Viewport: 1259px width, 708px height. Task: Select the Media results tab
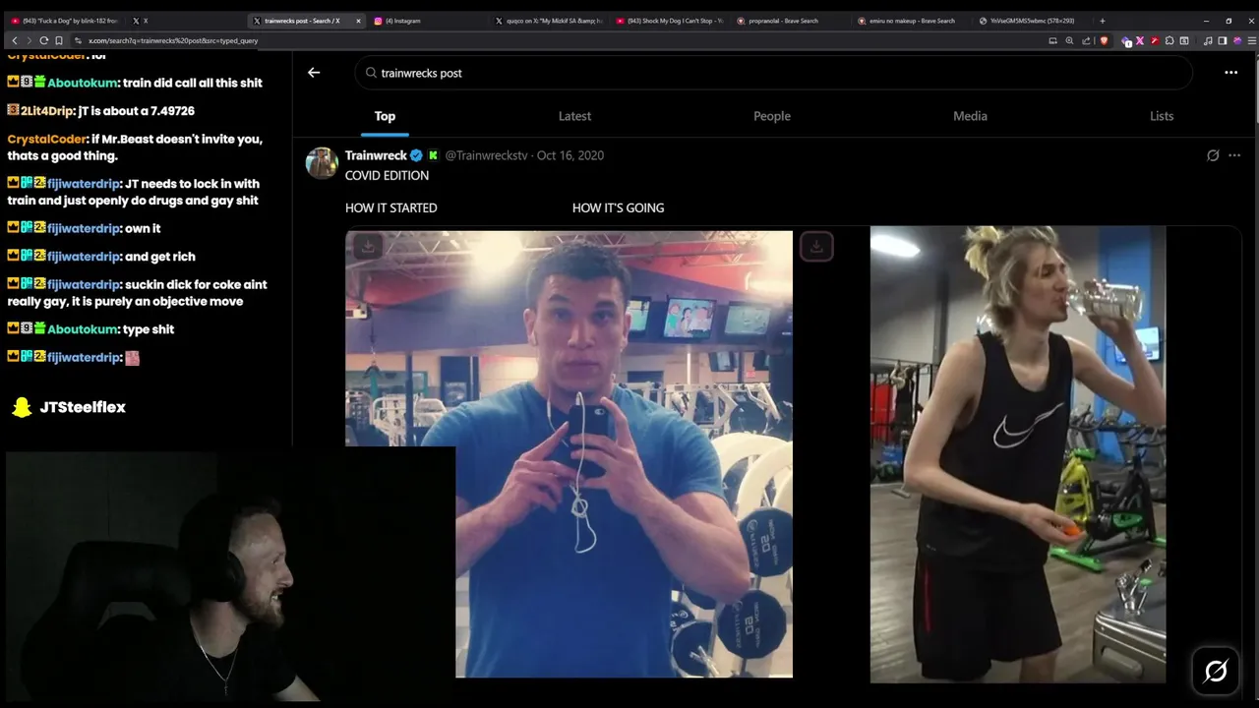(x=970, y=116)
